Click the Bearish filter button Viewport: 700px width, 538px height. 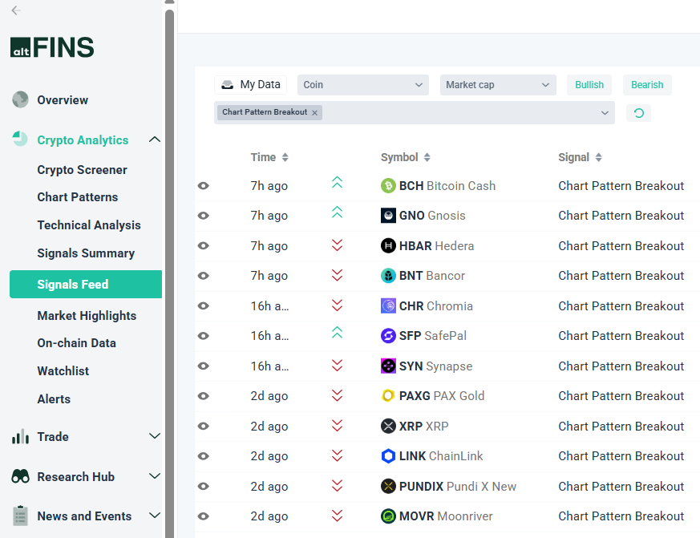point(647,85)
